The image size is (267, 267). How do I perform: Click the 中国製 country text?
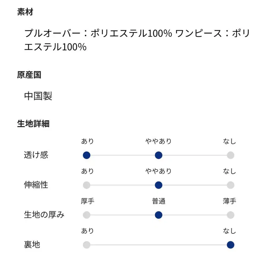pyautogui.click(x=38, y=96)
